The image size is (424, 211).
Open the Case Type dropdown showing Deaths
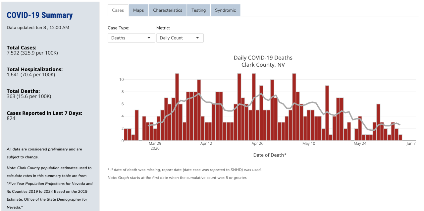tap(132, 38)
